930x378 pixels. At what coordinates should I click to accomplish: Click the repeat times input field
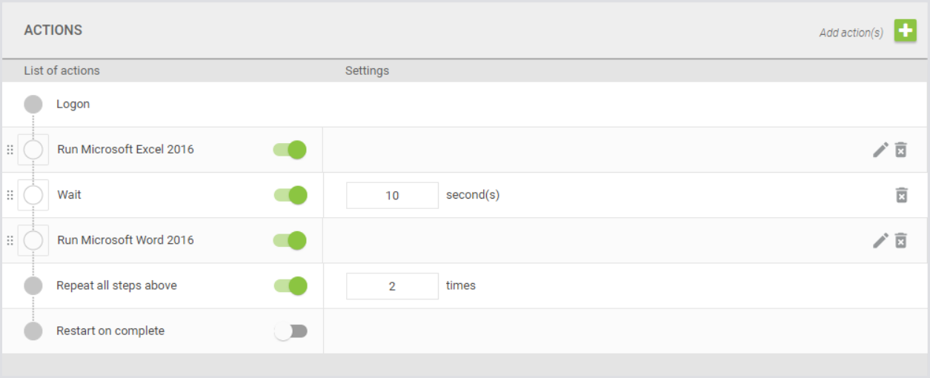[x=392, y=286]
